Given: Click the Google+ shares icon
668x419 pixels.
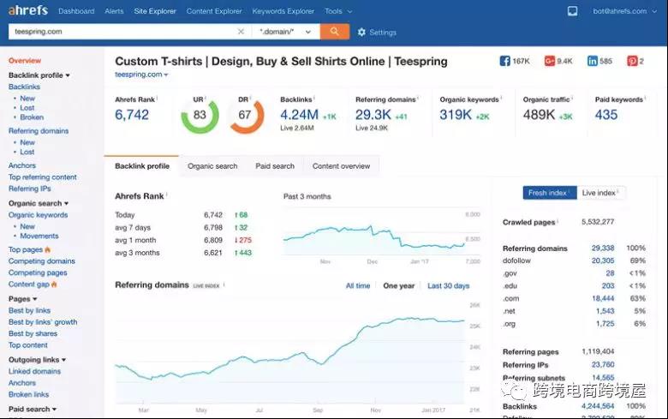Looking at the screenshot, I should point(550,61).
